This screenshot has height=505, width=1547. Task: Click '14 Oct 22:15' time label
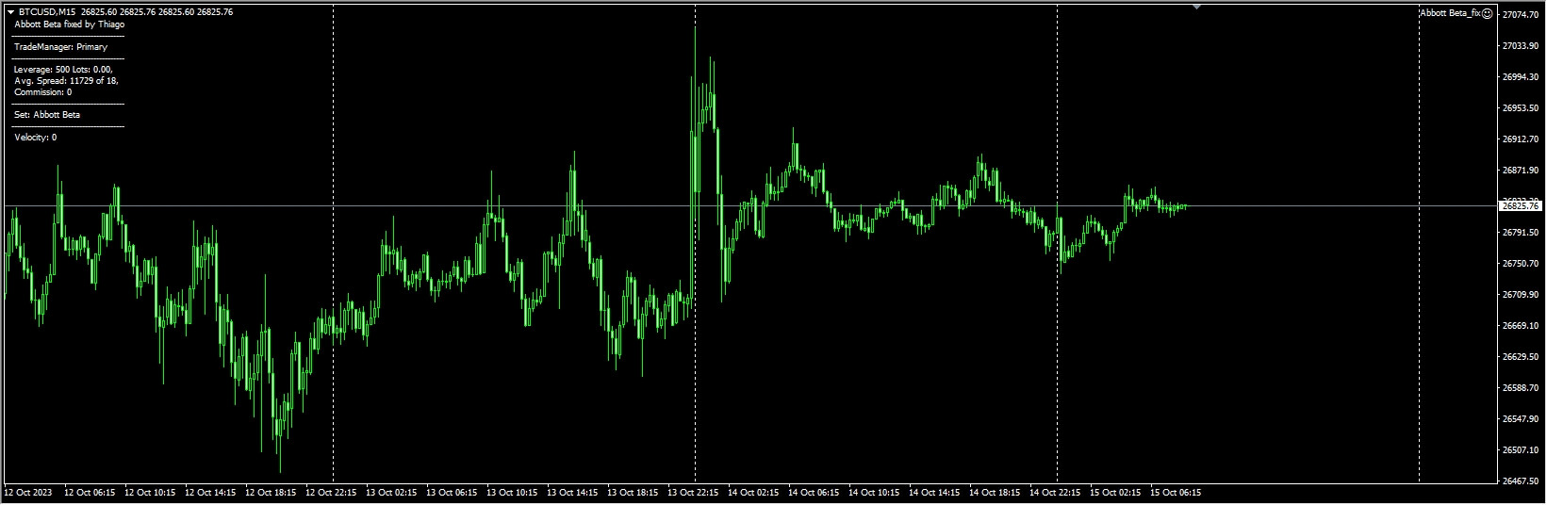click(1055, 492)
